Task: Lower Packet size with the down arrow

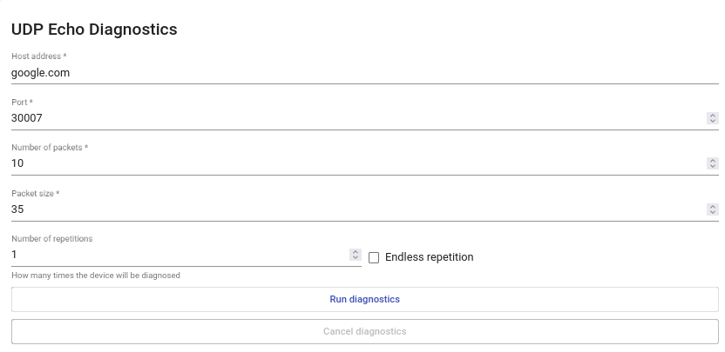Action: (712, 212)
